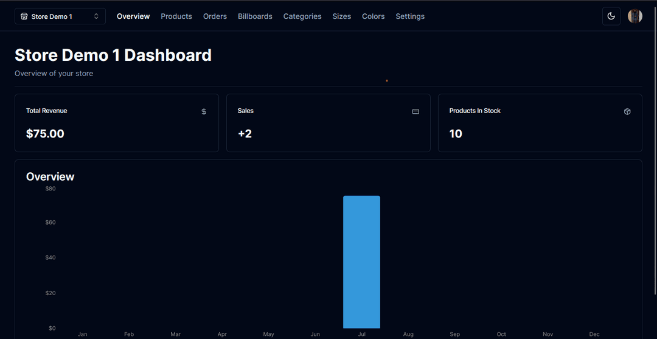Go to the Overview tab
The width and height of the screenshot is (657, 339).
133,16
